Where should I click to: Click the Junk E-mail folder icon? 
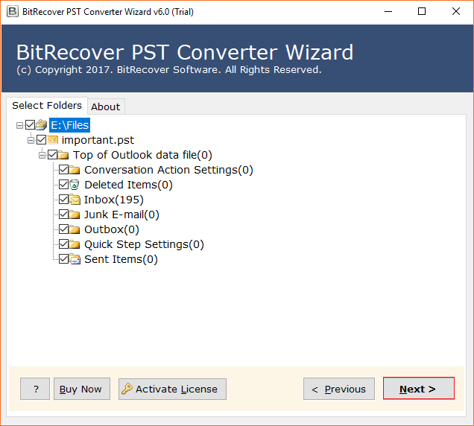(x=75, y=214)
